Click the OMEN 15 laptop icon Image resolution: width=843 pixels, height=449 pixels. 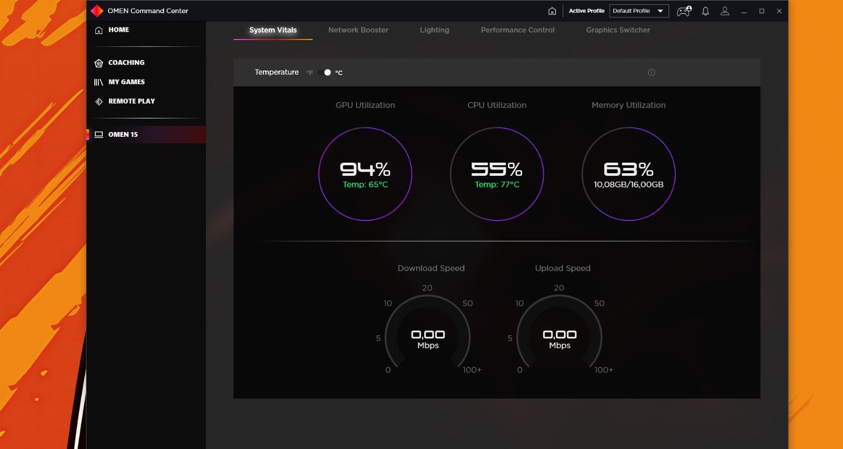tap(99, 135)
